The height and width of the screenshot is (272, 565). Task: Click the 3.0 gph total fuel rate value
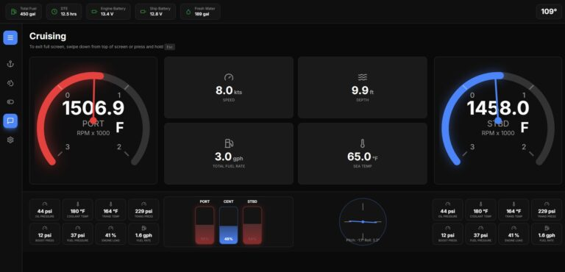(x=229, y=157)
